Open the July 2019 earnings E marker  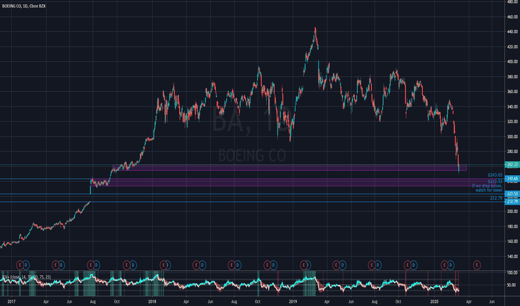[x=372, y=265]
